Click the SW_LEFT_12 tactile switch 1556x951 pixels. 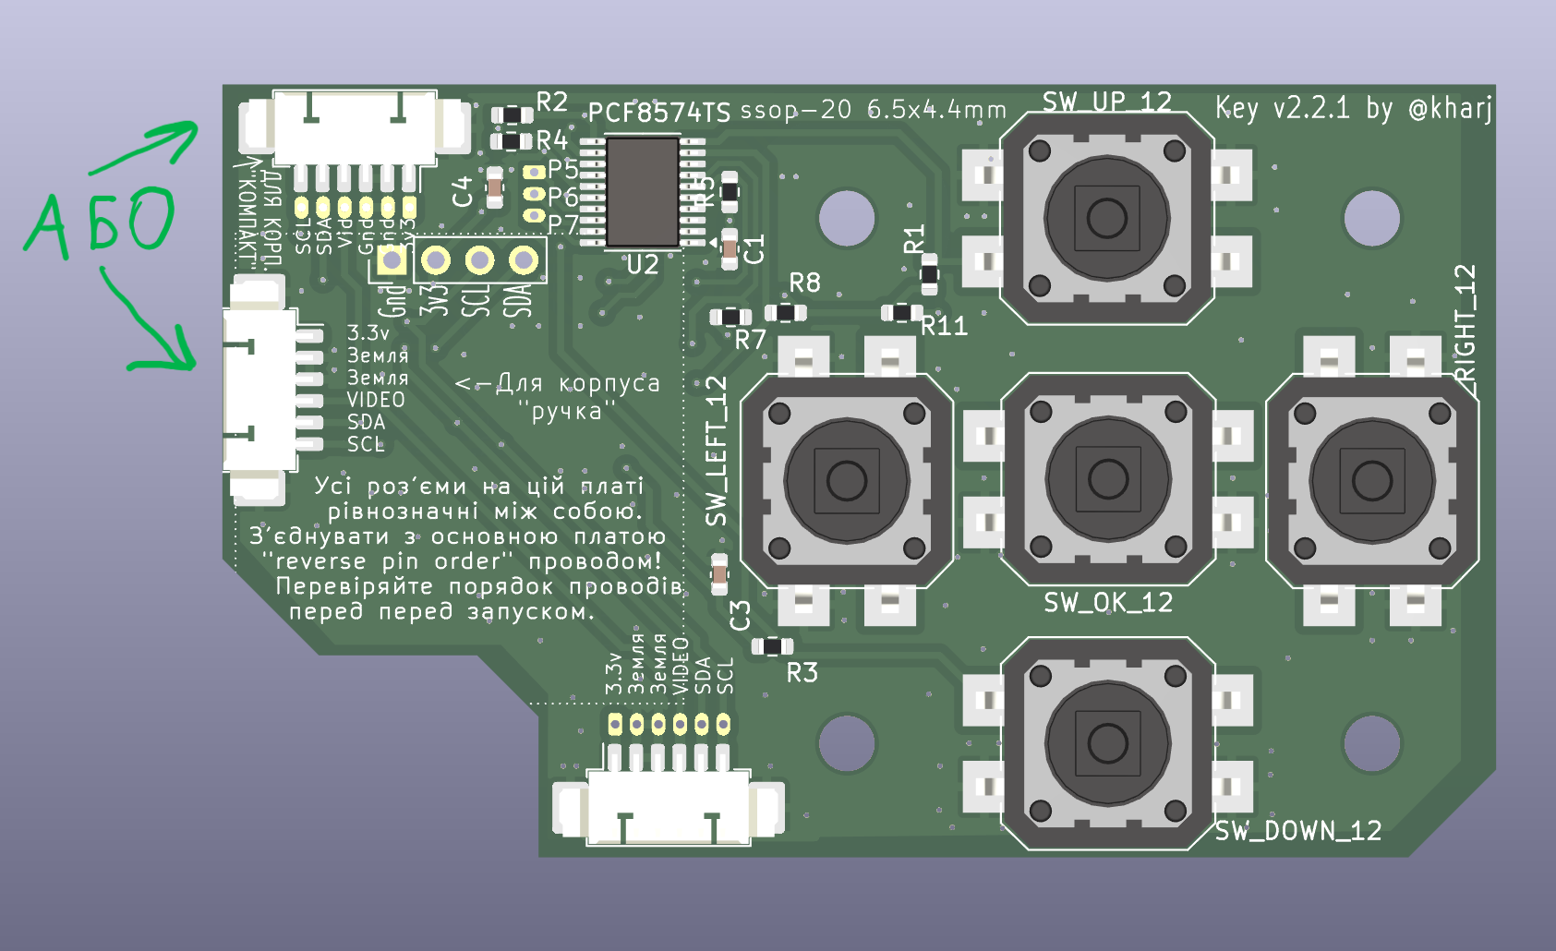(846, 480)
